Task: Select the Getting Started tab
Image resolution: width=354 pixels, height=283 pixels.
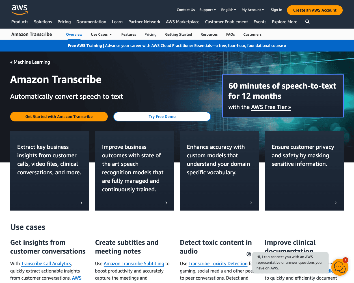Action: click(x=178, y=35)
